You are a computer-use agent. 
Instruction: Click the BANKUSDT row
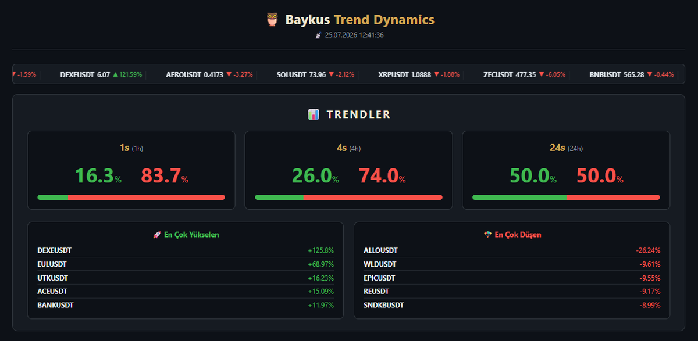[x=186, y=304]
